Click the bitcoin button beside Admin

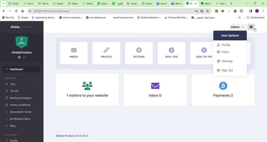click(x=251, y=27)
